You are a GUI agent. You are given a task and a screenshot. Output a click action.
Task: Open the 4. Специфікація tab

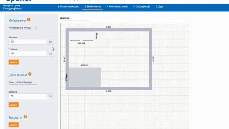(142, 6)
